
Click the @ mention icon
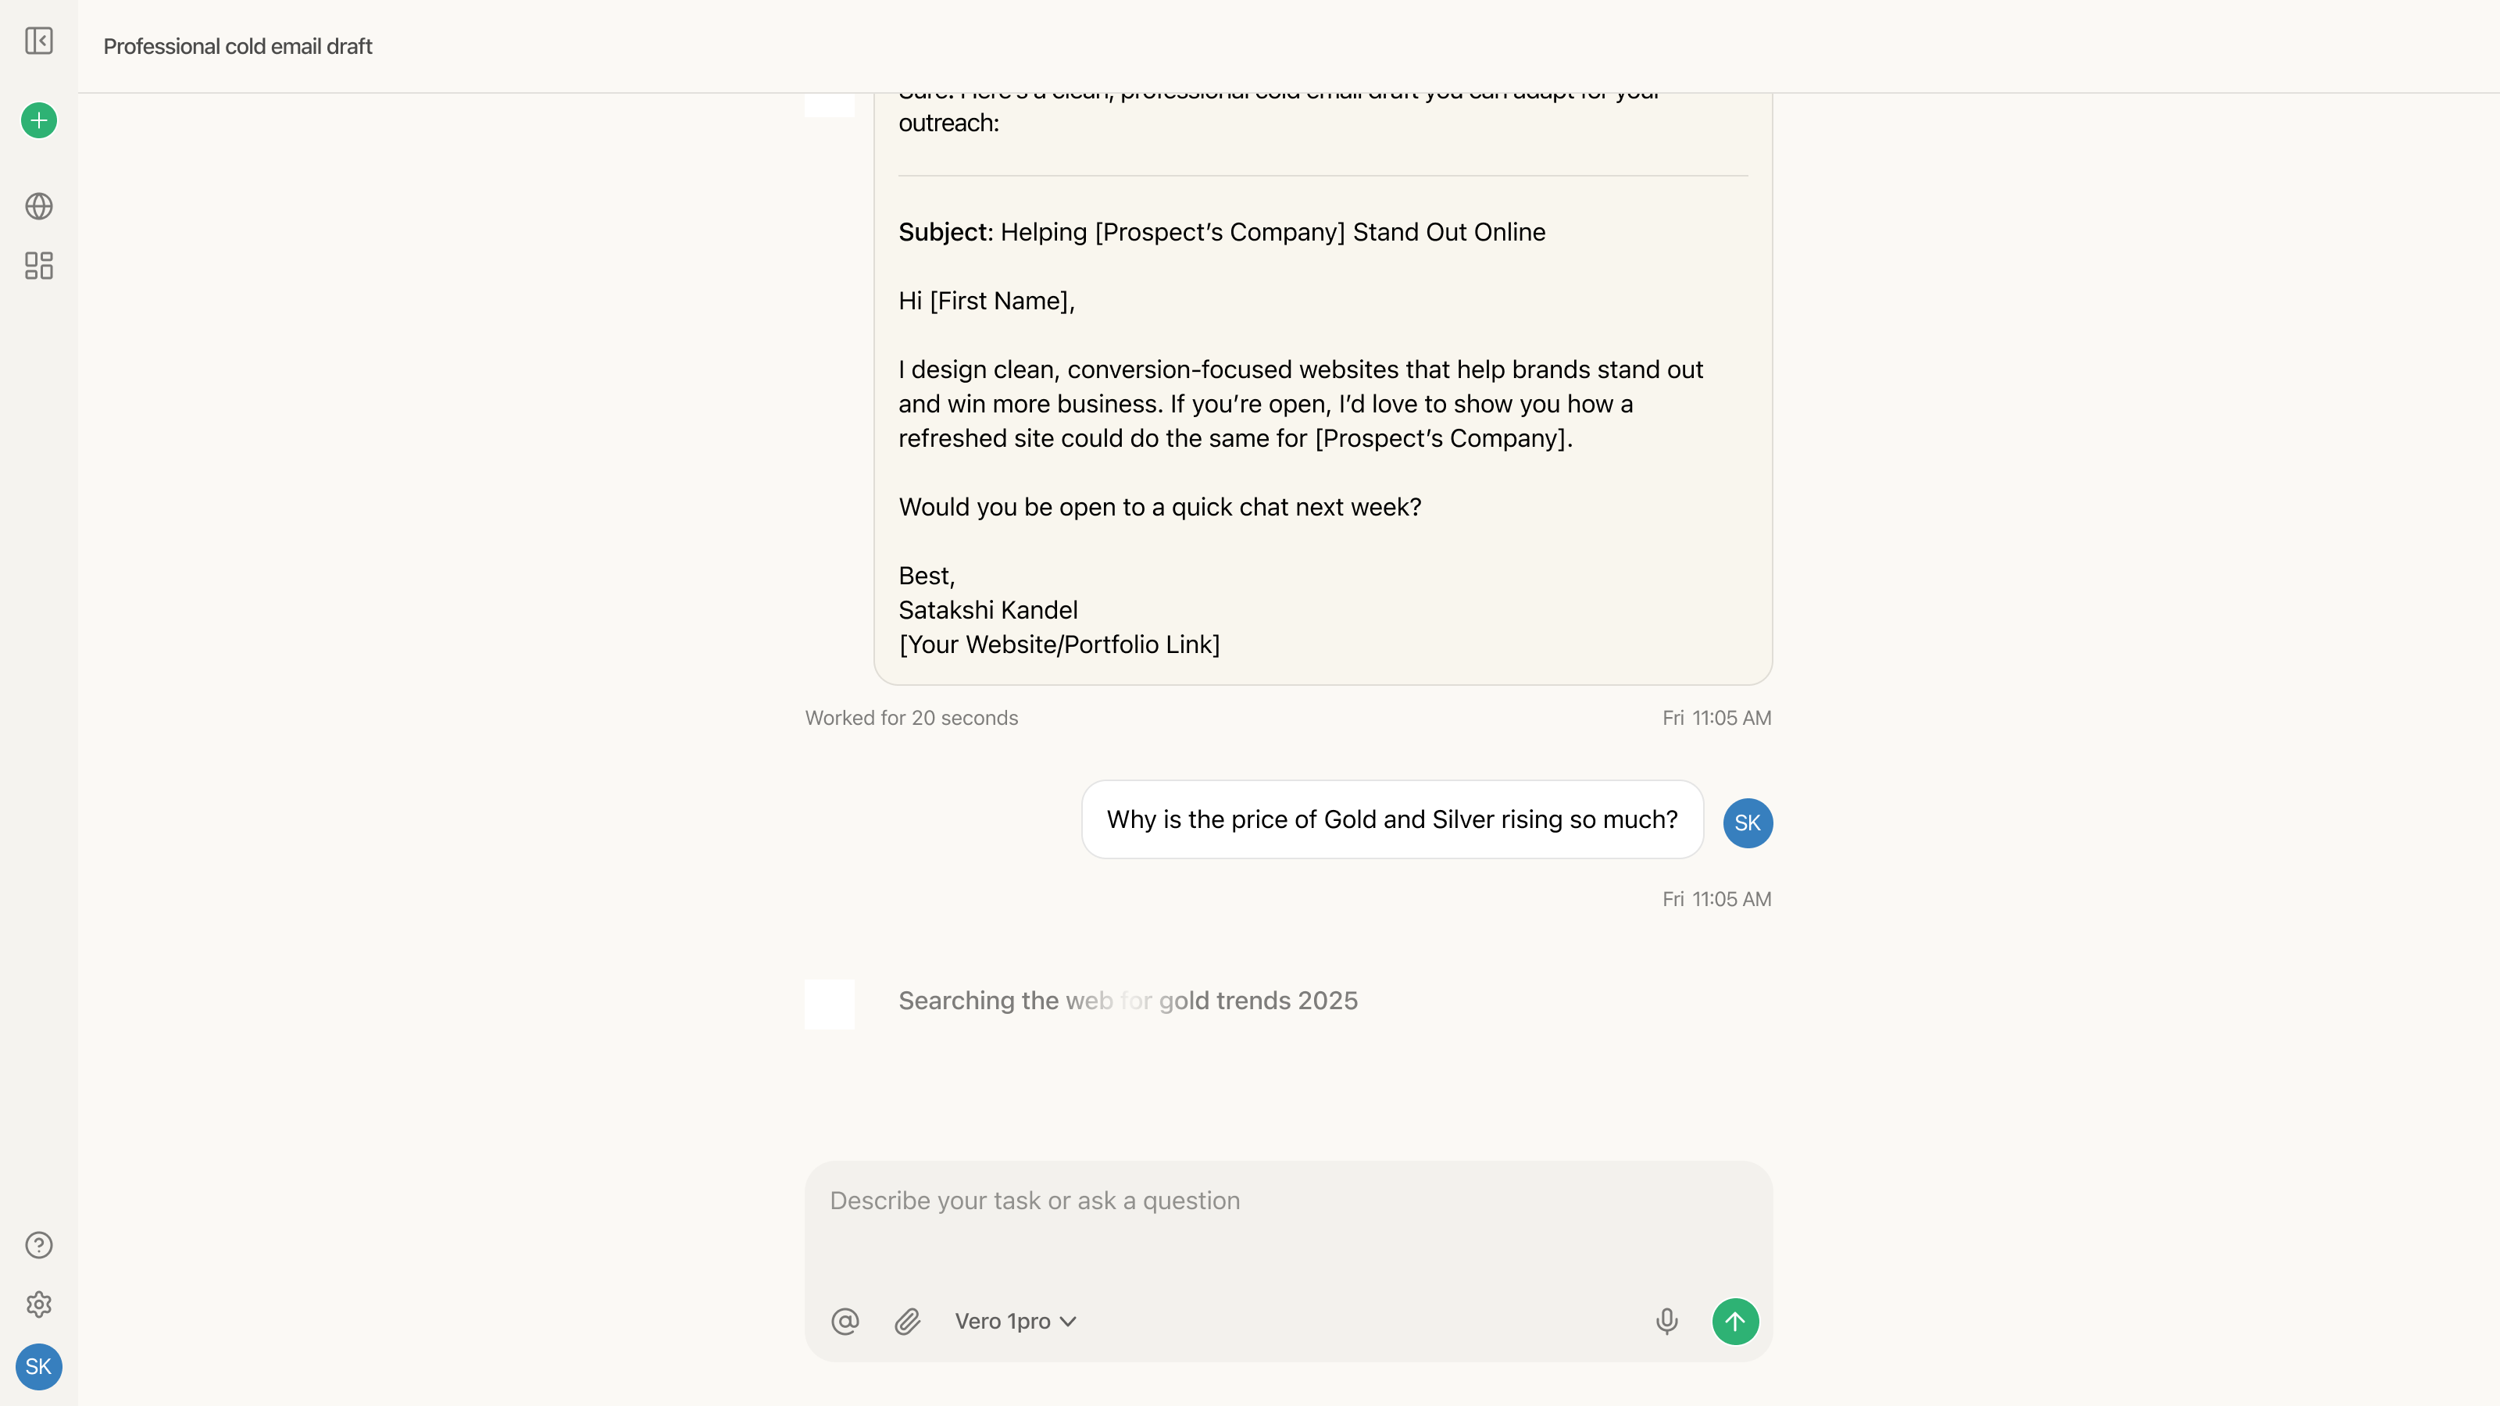tap(845, 1322)
